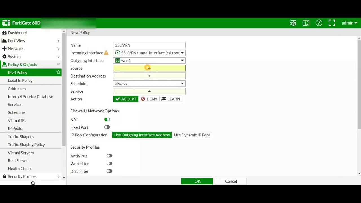
Task: Click the main content vertical scrollbar
Action: (359, 85)
